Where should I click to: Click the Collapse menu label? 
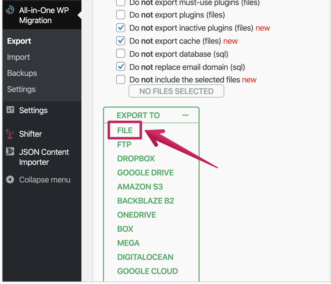point(45,180)
